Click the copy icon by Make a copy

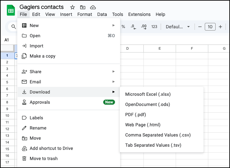pyautogui.click(x=24, y=56)
